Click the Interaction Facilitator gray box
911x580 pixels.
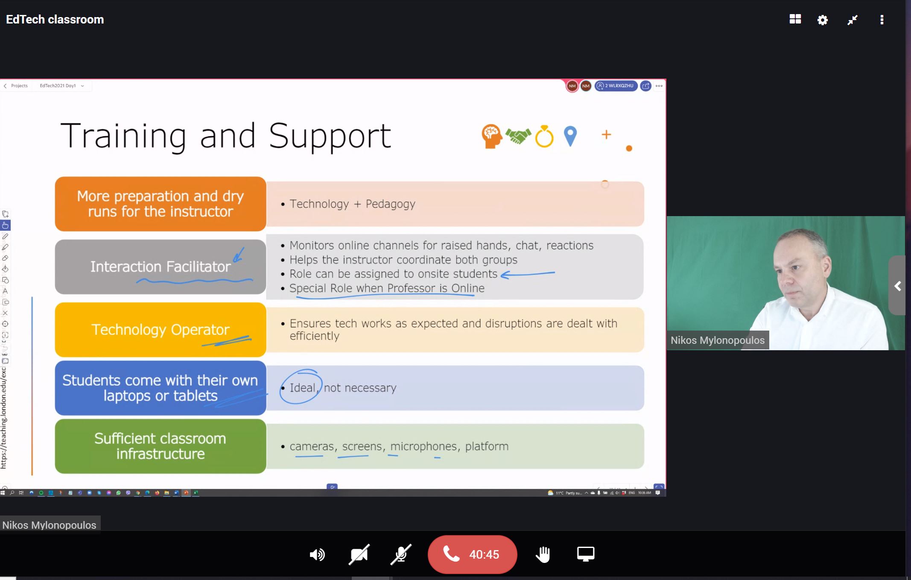[161, 267]
